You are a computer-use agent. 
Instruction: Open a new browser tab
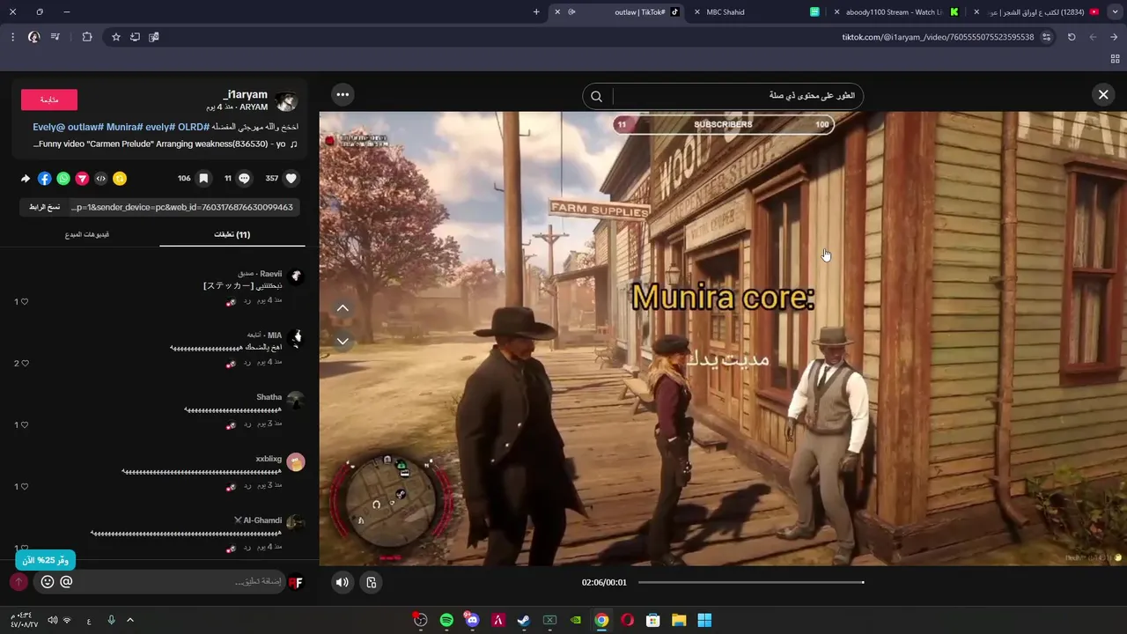pyautogui.click(x=536, y=12)
